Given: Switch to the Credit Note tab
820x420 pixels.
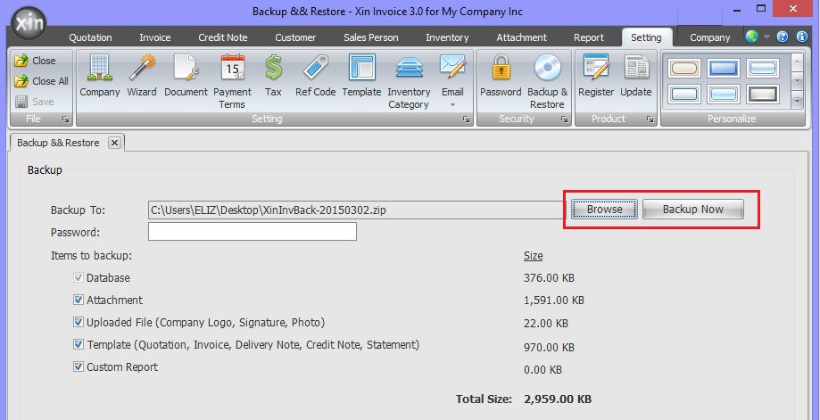Looking at the screenshot, I should click(223, 37).
